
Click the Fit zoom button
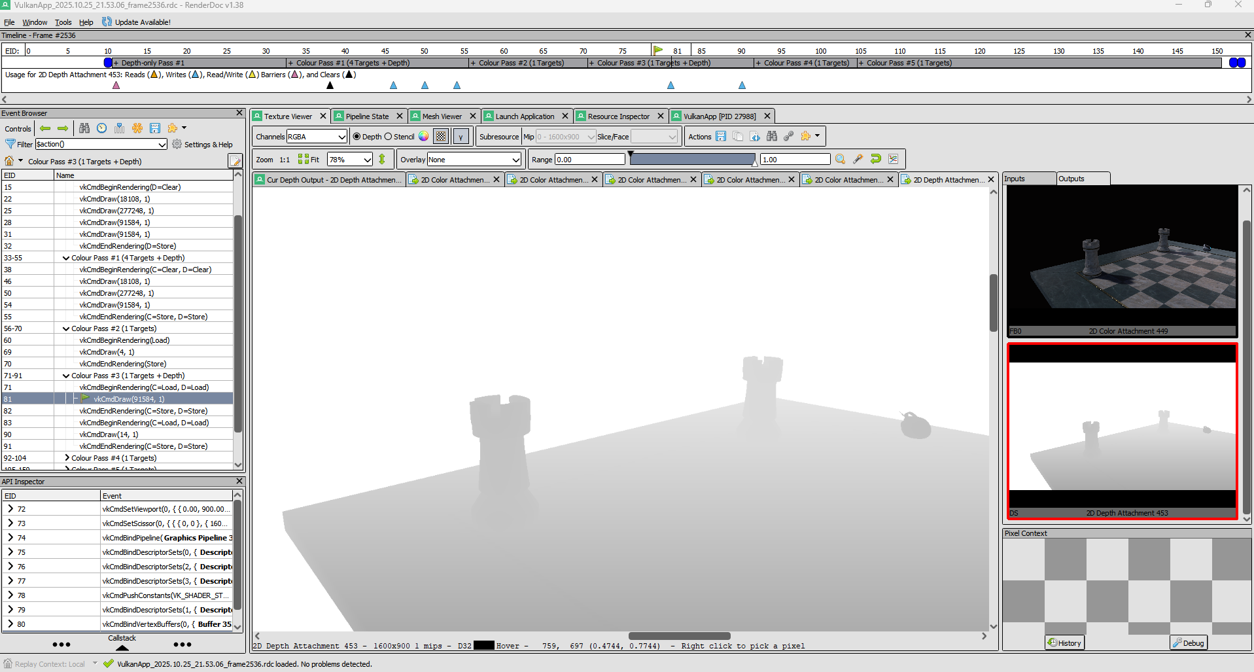click(309, 160)
